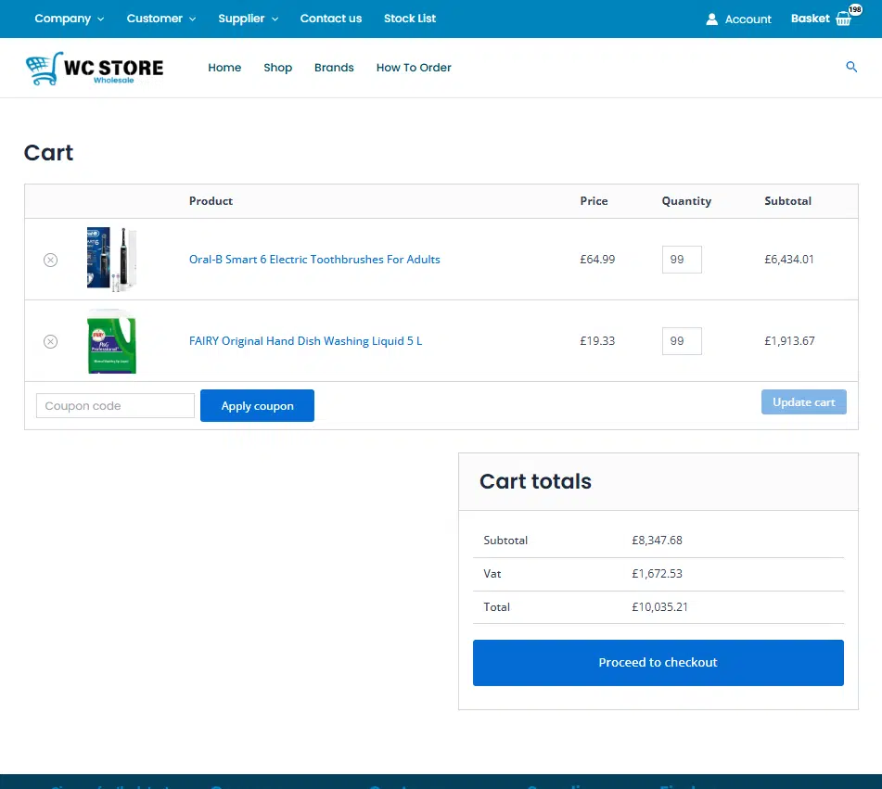Click the WC Store Wholesale logo

[x=95, y=68]
